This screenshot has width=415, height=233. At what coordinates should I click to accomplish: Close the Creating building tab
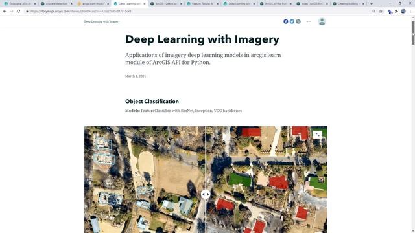pyautogui.click(x=363, y=4)
